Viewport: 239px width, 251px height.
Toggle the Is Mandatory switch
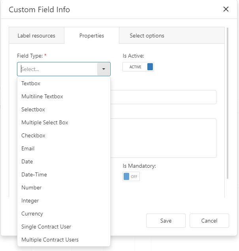click(x=131, y=176)
